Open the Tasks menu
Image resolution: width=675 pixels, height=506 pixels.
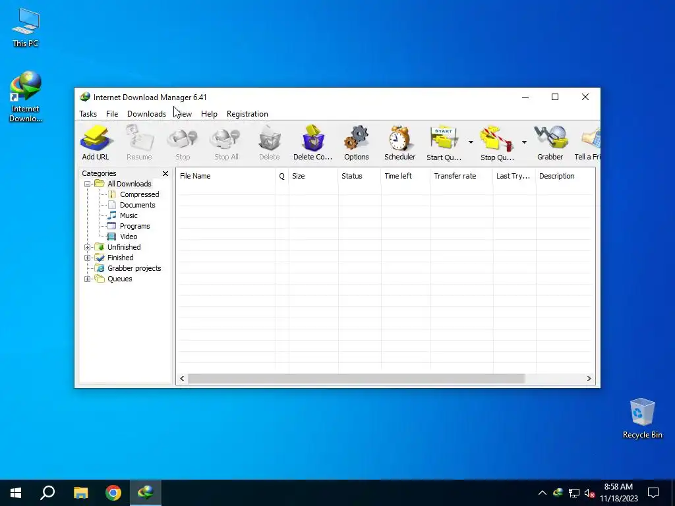(88, 114)
